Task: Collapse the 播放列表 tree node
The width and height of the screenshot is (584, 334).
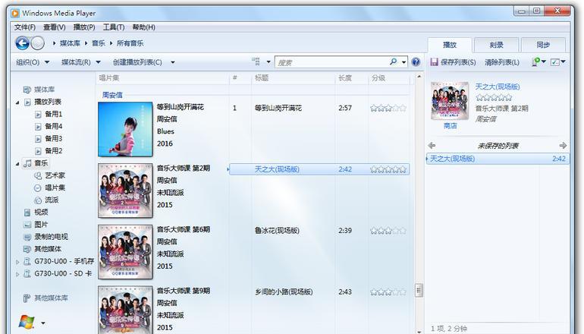Action: click(17, 102)
